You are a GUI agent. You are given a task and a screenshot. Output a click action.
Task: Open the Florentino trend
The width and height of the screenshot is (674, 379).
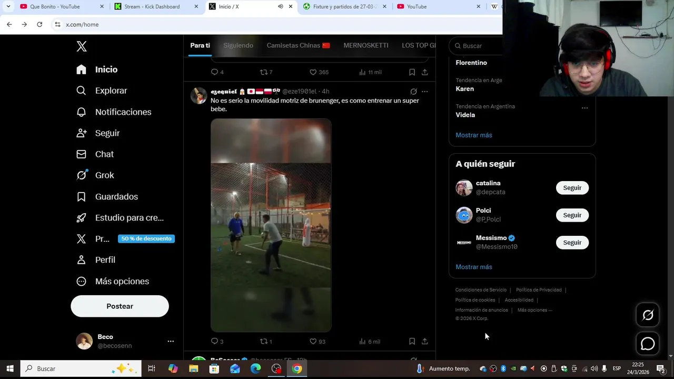pos(471,63)
